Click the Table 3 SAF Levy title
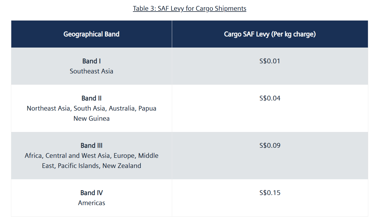 [189, 8]
